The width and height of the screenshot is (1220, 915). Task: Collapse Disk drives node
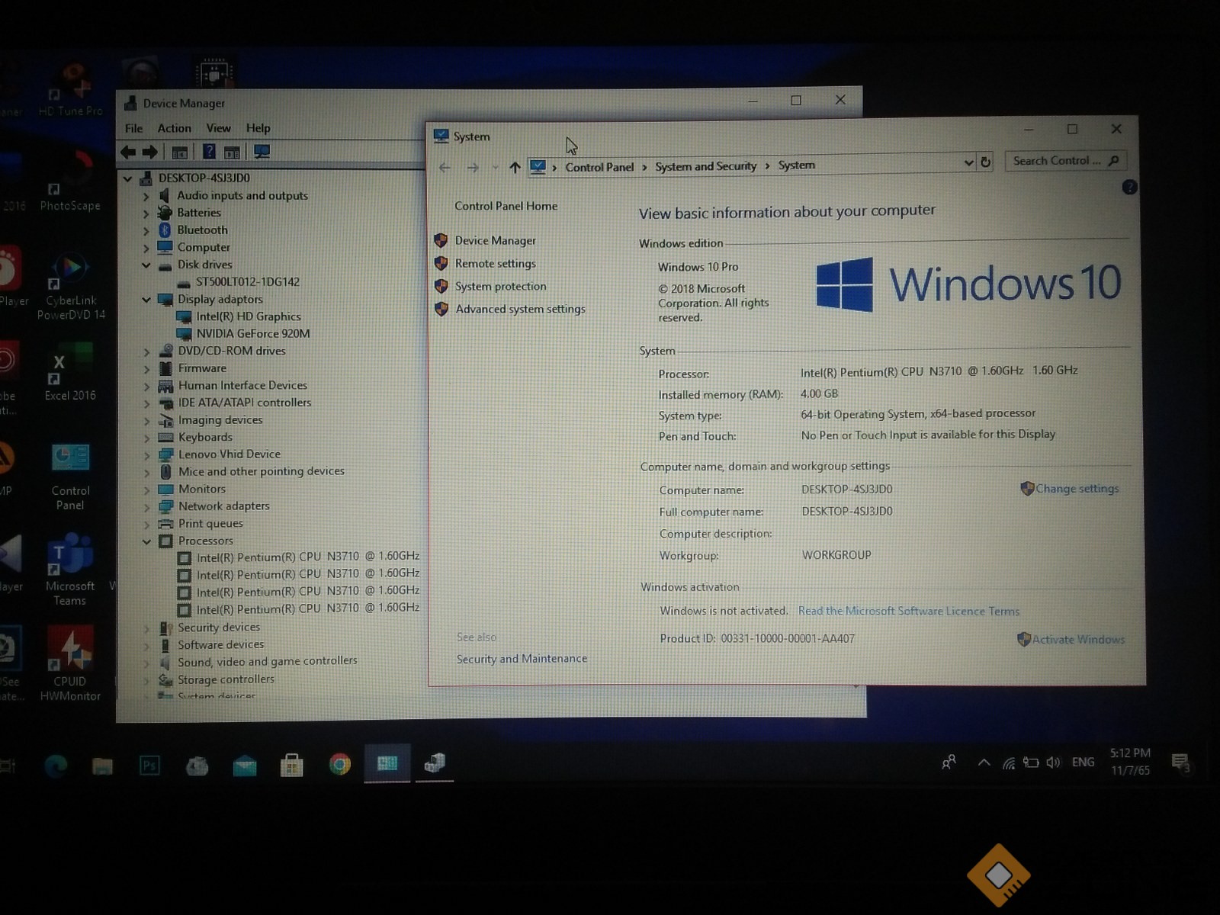pyautogui.click(x=146, y=265)
